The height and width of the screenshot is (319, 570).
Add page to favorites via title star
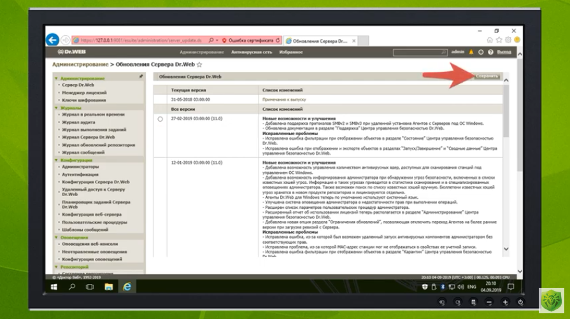pos(199,65)
